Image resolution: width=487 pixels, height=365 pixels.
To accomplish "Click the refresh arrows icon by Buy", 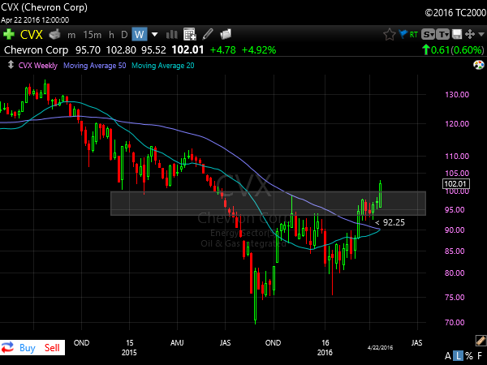I will (7, 347).
